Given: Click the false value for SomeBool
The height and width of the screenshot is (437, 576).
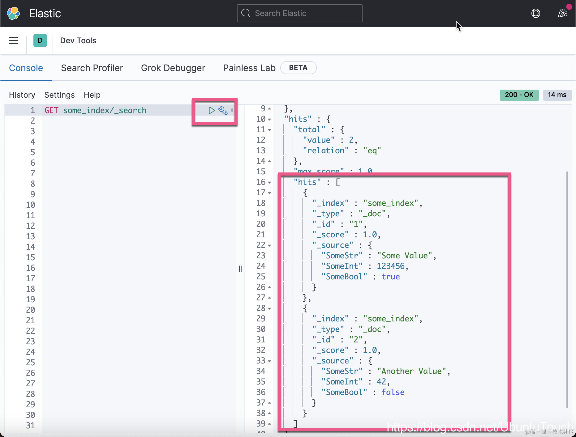Looking at the screenshot, I should click(393, 392).
